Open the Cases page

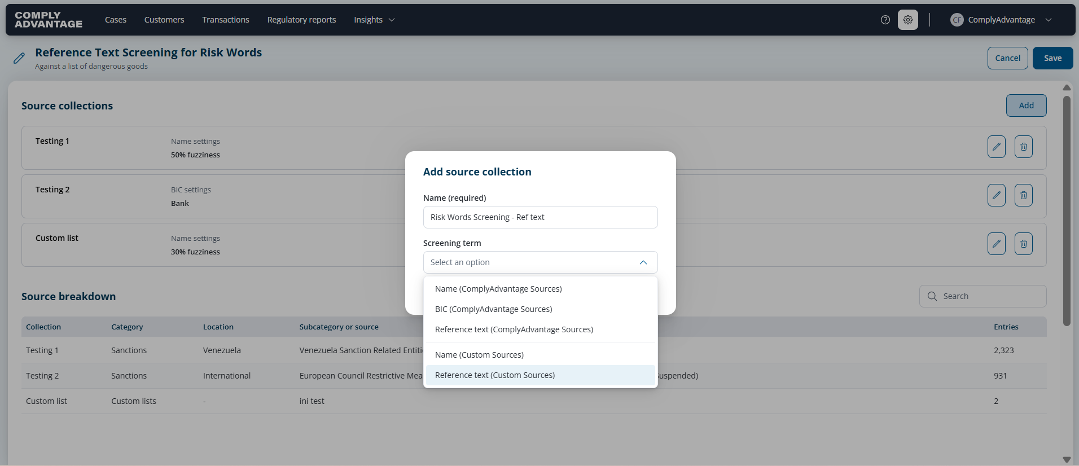116,20
